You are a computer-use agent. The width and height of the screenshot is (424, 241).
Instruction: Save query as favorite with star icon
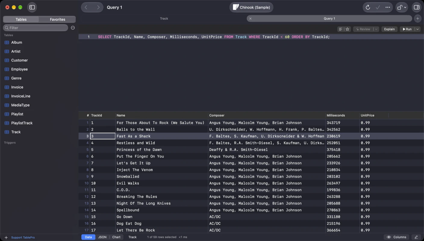348,29
